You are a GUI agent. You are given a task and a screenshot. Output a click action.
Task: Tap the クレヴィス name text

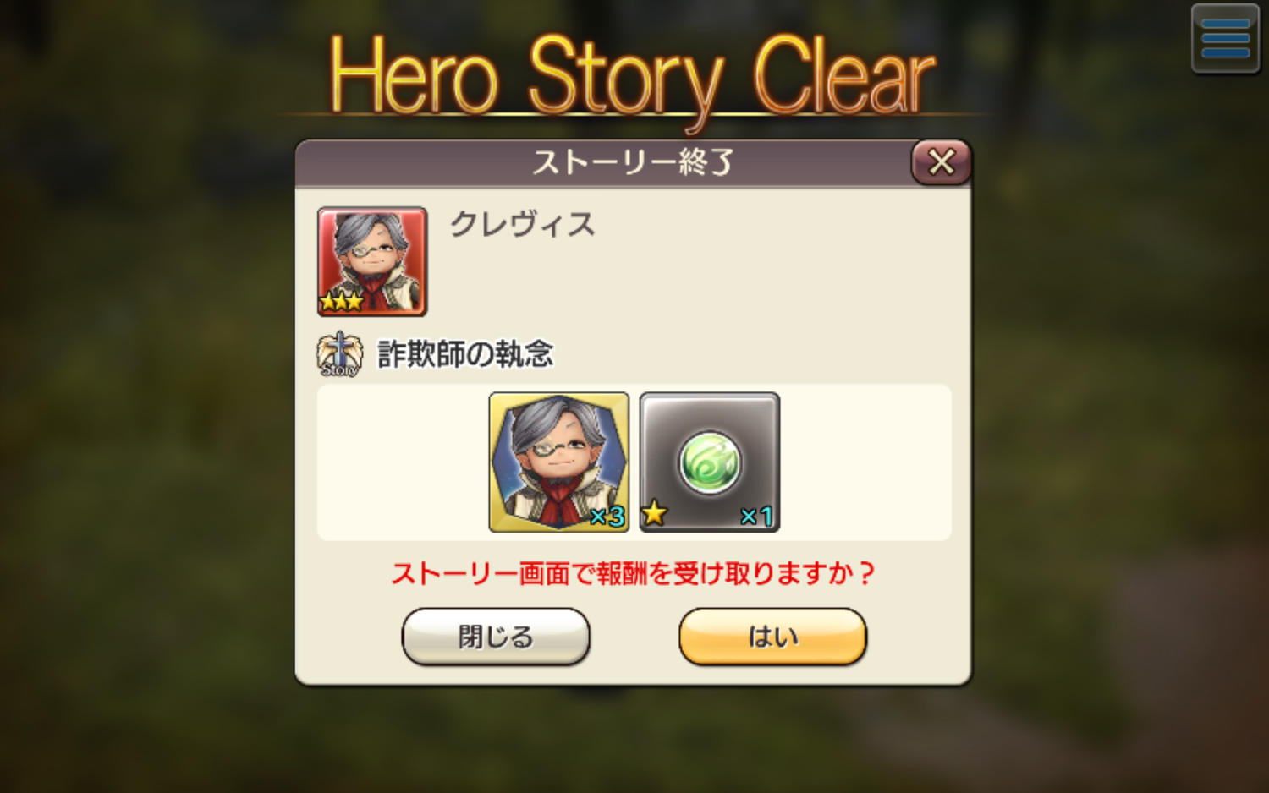[523, 225]
